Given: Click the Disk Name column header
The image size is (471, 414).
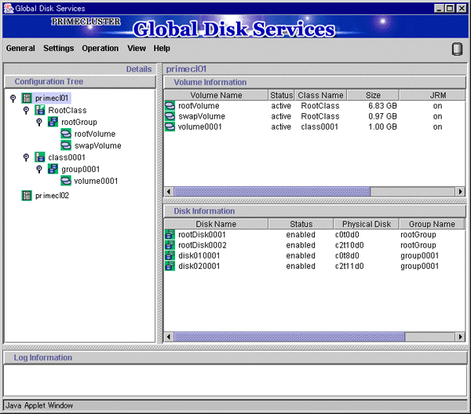Looking at the screenshot, I should [x=216, y=224].
